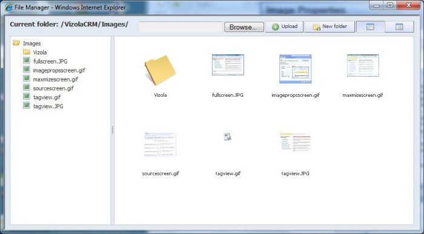Close the File Manager window
This screenshot has height=234, width=424.
pyautogui.click(x=408, y=5)
